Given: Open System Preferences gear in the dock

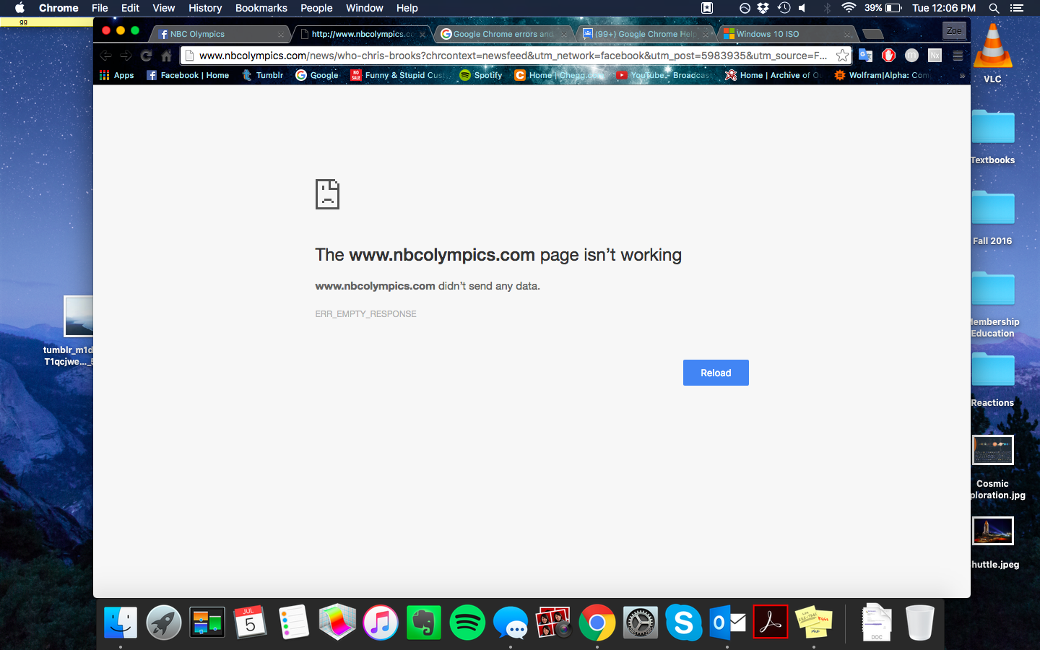Looking at the screenshot, I should pyautogui.click(x=641, y=622).
